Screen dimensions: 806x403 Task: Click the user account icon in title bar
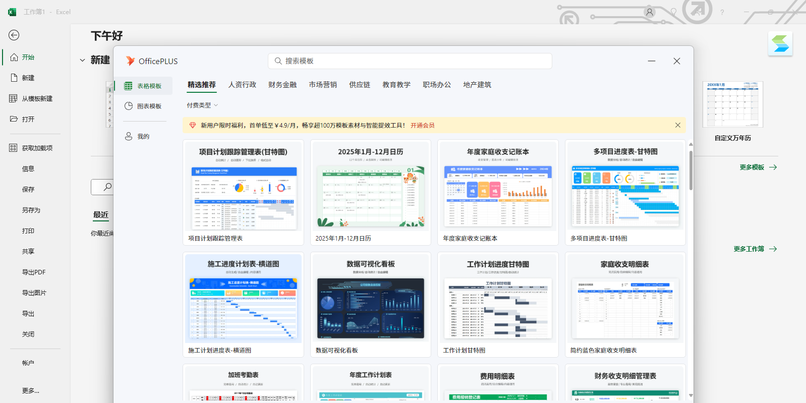[x=650, y=12]
